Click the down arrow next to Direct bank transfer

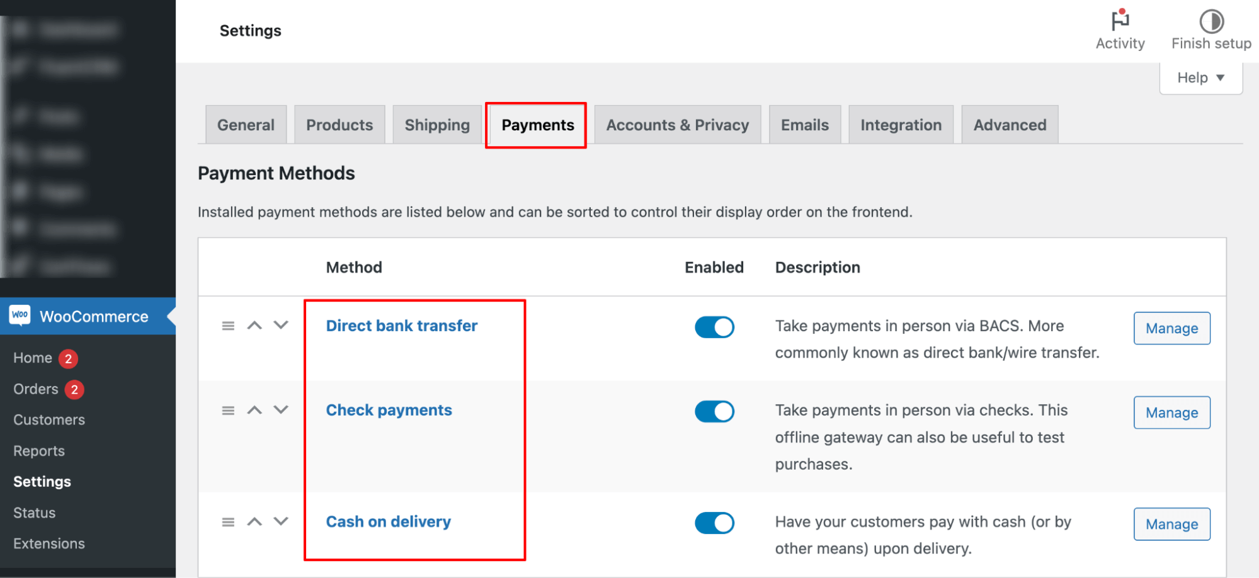(x=280, y=326)
